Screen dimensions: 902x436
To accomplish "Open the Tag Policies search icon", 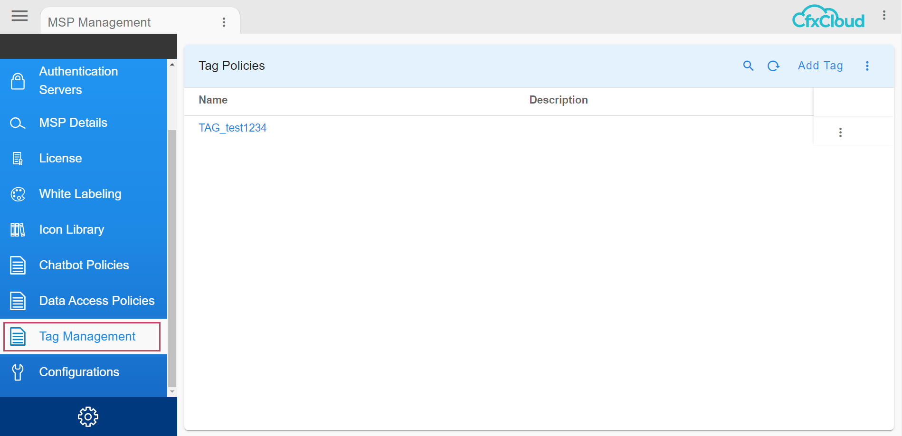I will pyautogui.click(x=748, y=66).
